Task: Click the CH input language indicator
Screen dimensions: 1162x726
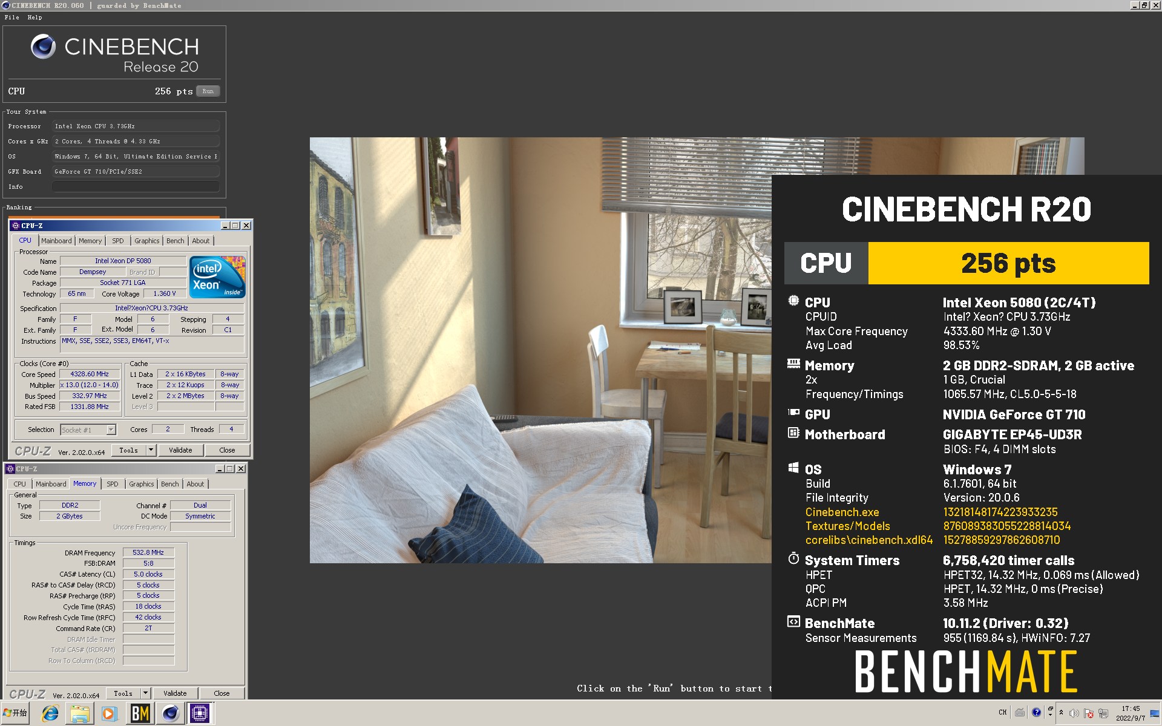Action: coord(1003,712)
